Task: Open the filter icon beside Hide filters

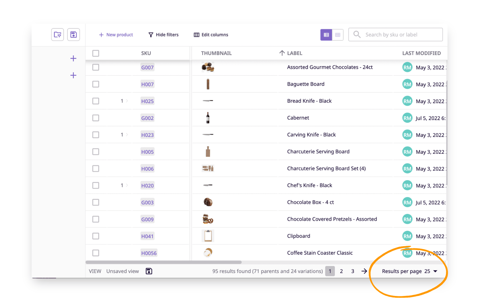Action: 150,34
